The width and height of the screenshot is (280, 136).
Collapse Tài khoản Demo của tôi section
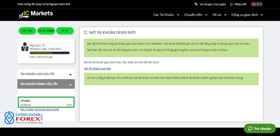click(x=46, y=84)
